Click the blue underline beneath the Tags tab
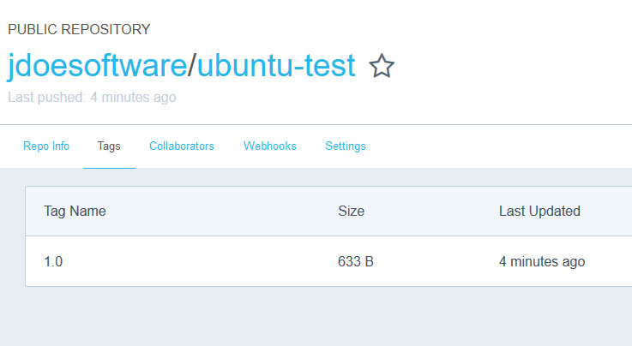This screenshot has width=632, height=346. coord(109,168)
